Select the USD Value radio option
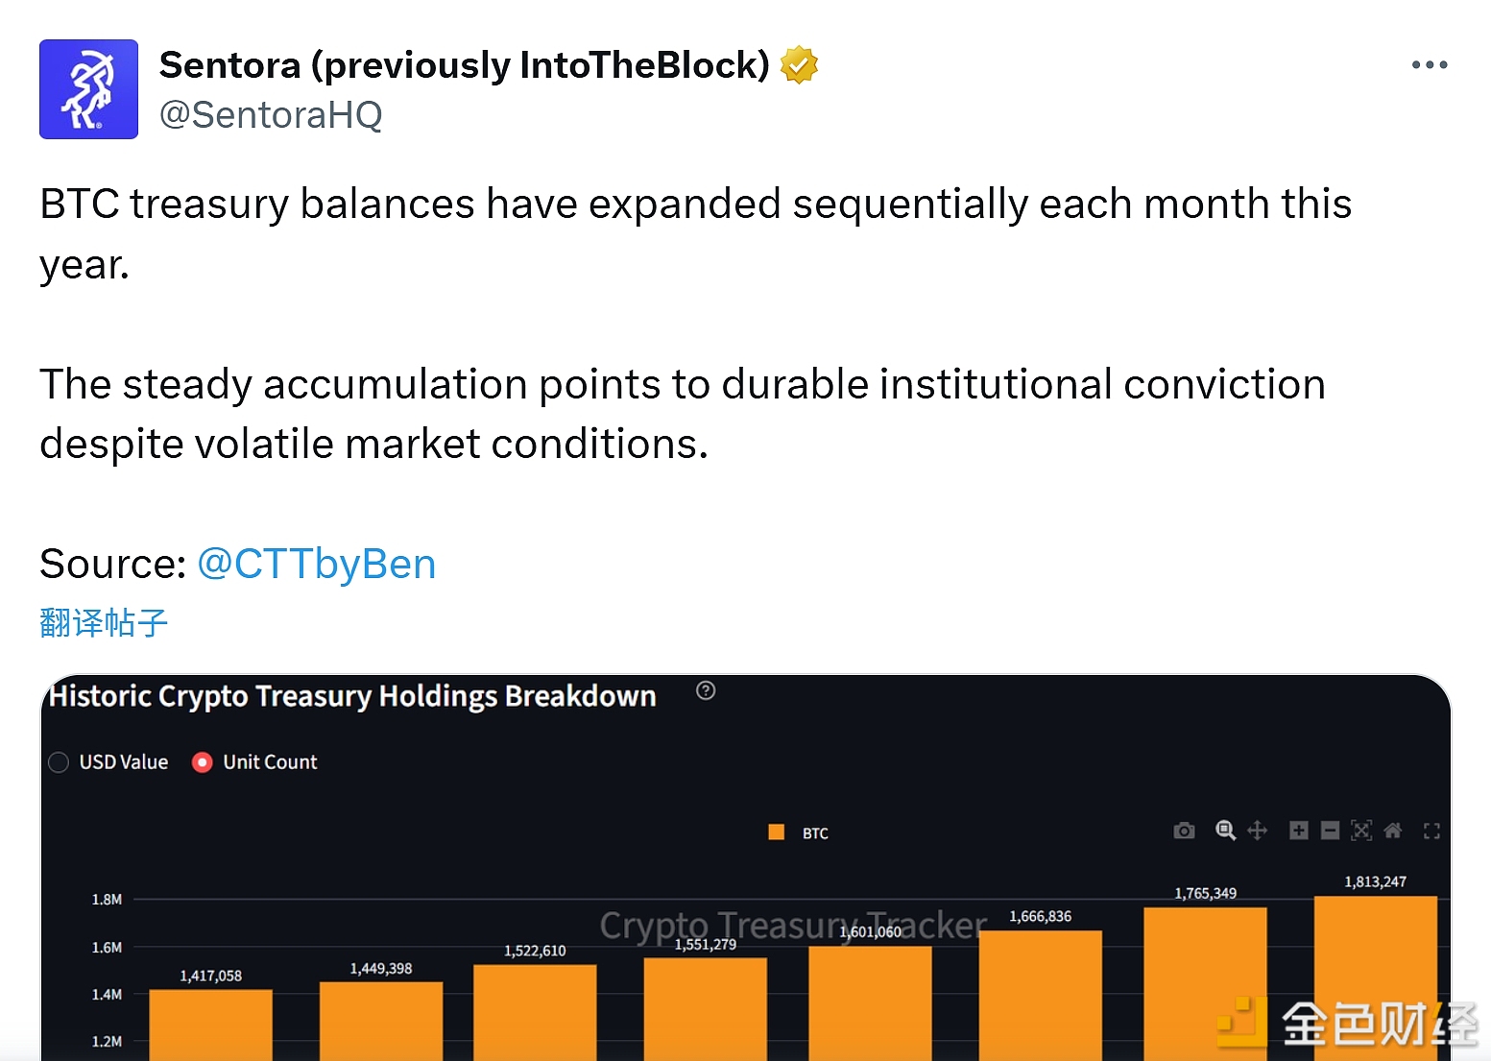1491x1061 pixels. (x=59, y=762)
